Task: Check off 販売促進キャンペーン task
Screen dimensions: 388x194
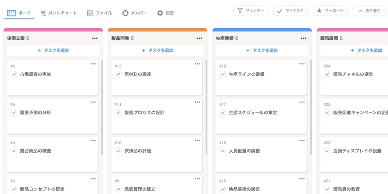Action: pyautogui.click(x=327, y=113)
